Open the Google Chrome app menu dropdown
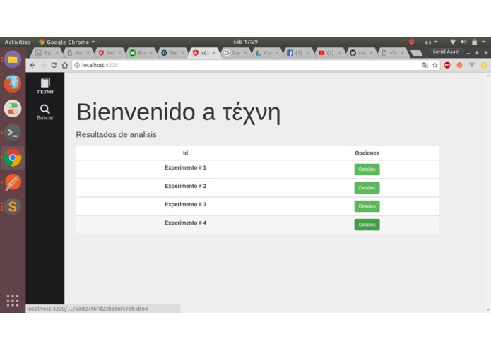 [x=66, y=42]
